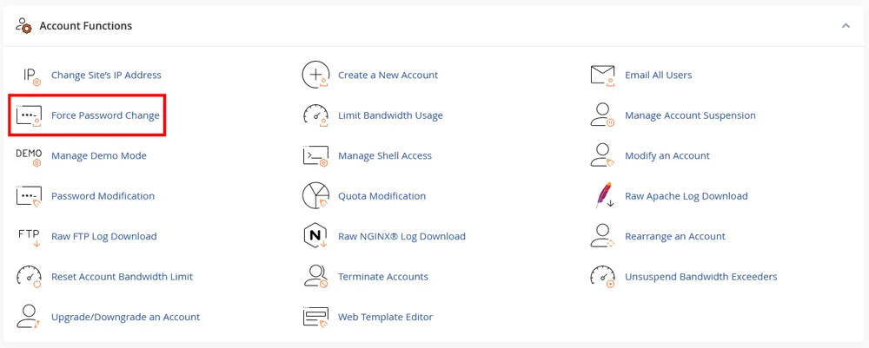Click the Password Modification icon

[29, 196]
